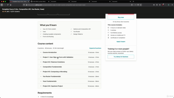This screenshot has width=174, height=98.
Task: Open the Firefox account icon
Action: pyautogui.click(x=160, y=5)
